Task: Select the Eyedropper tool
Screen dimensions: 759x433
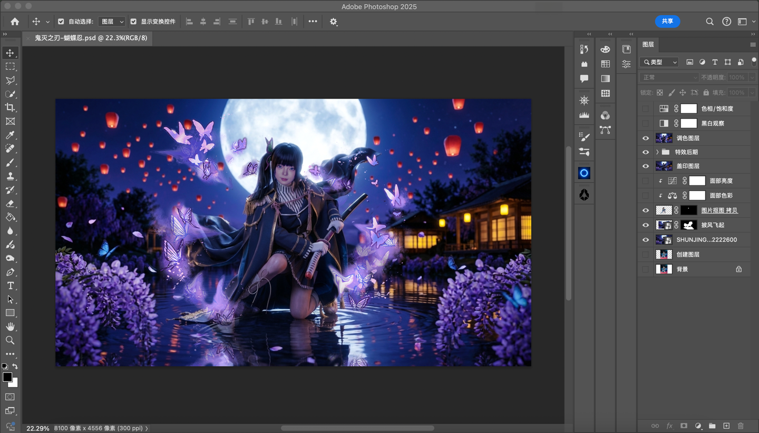Action: [x=10, y=135]
